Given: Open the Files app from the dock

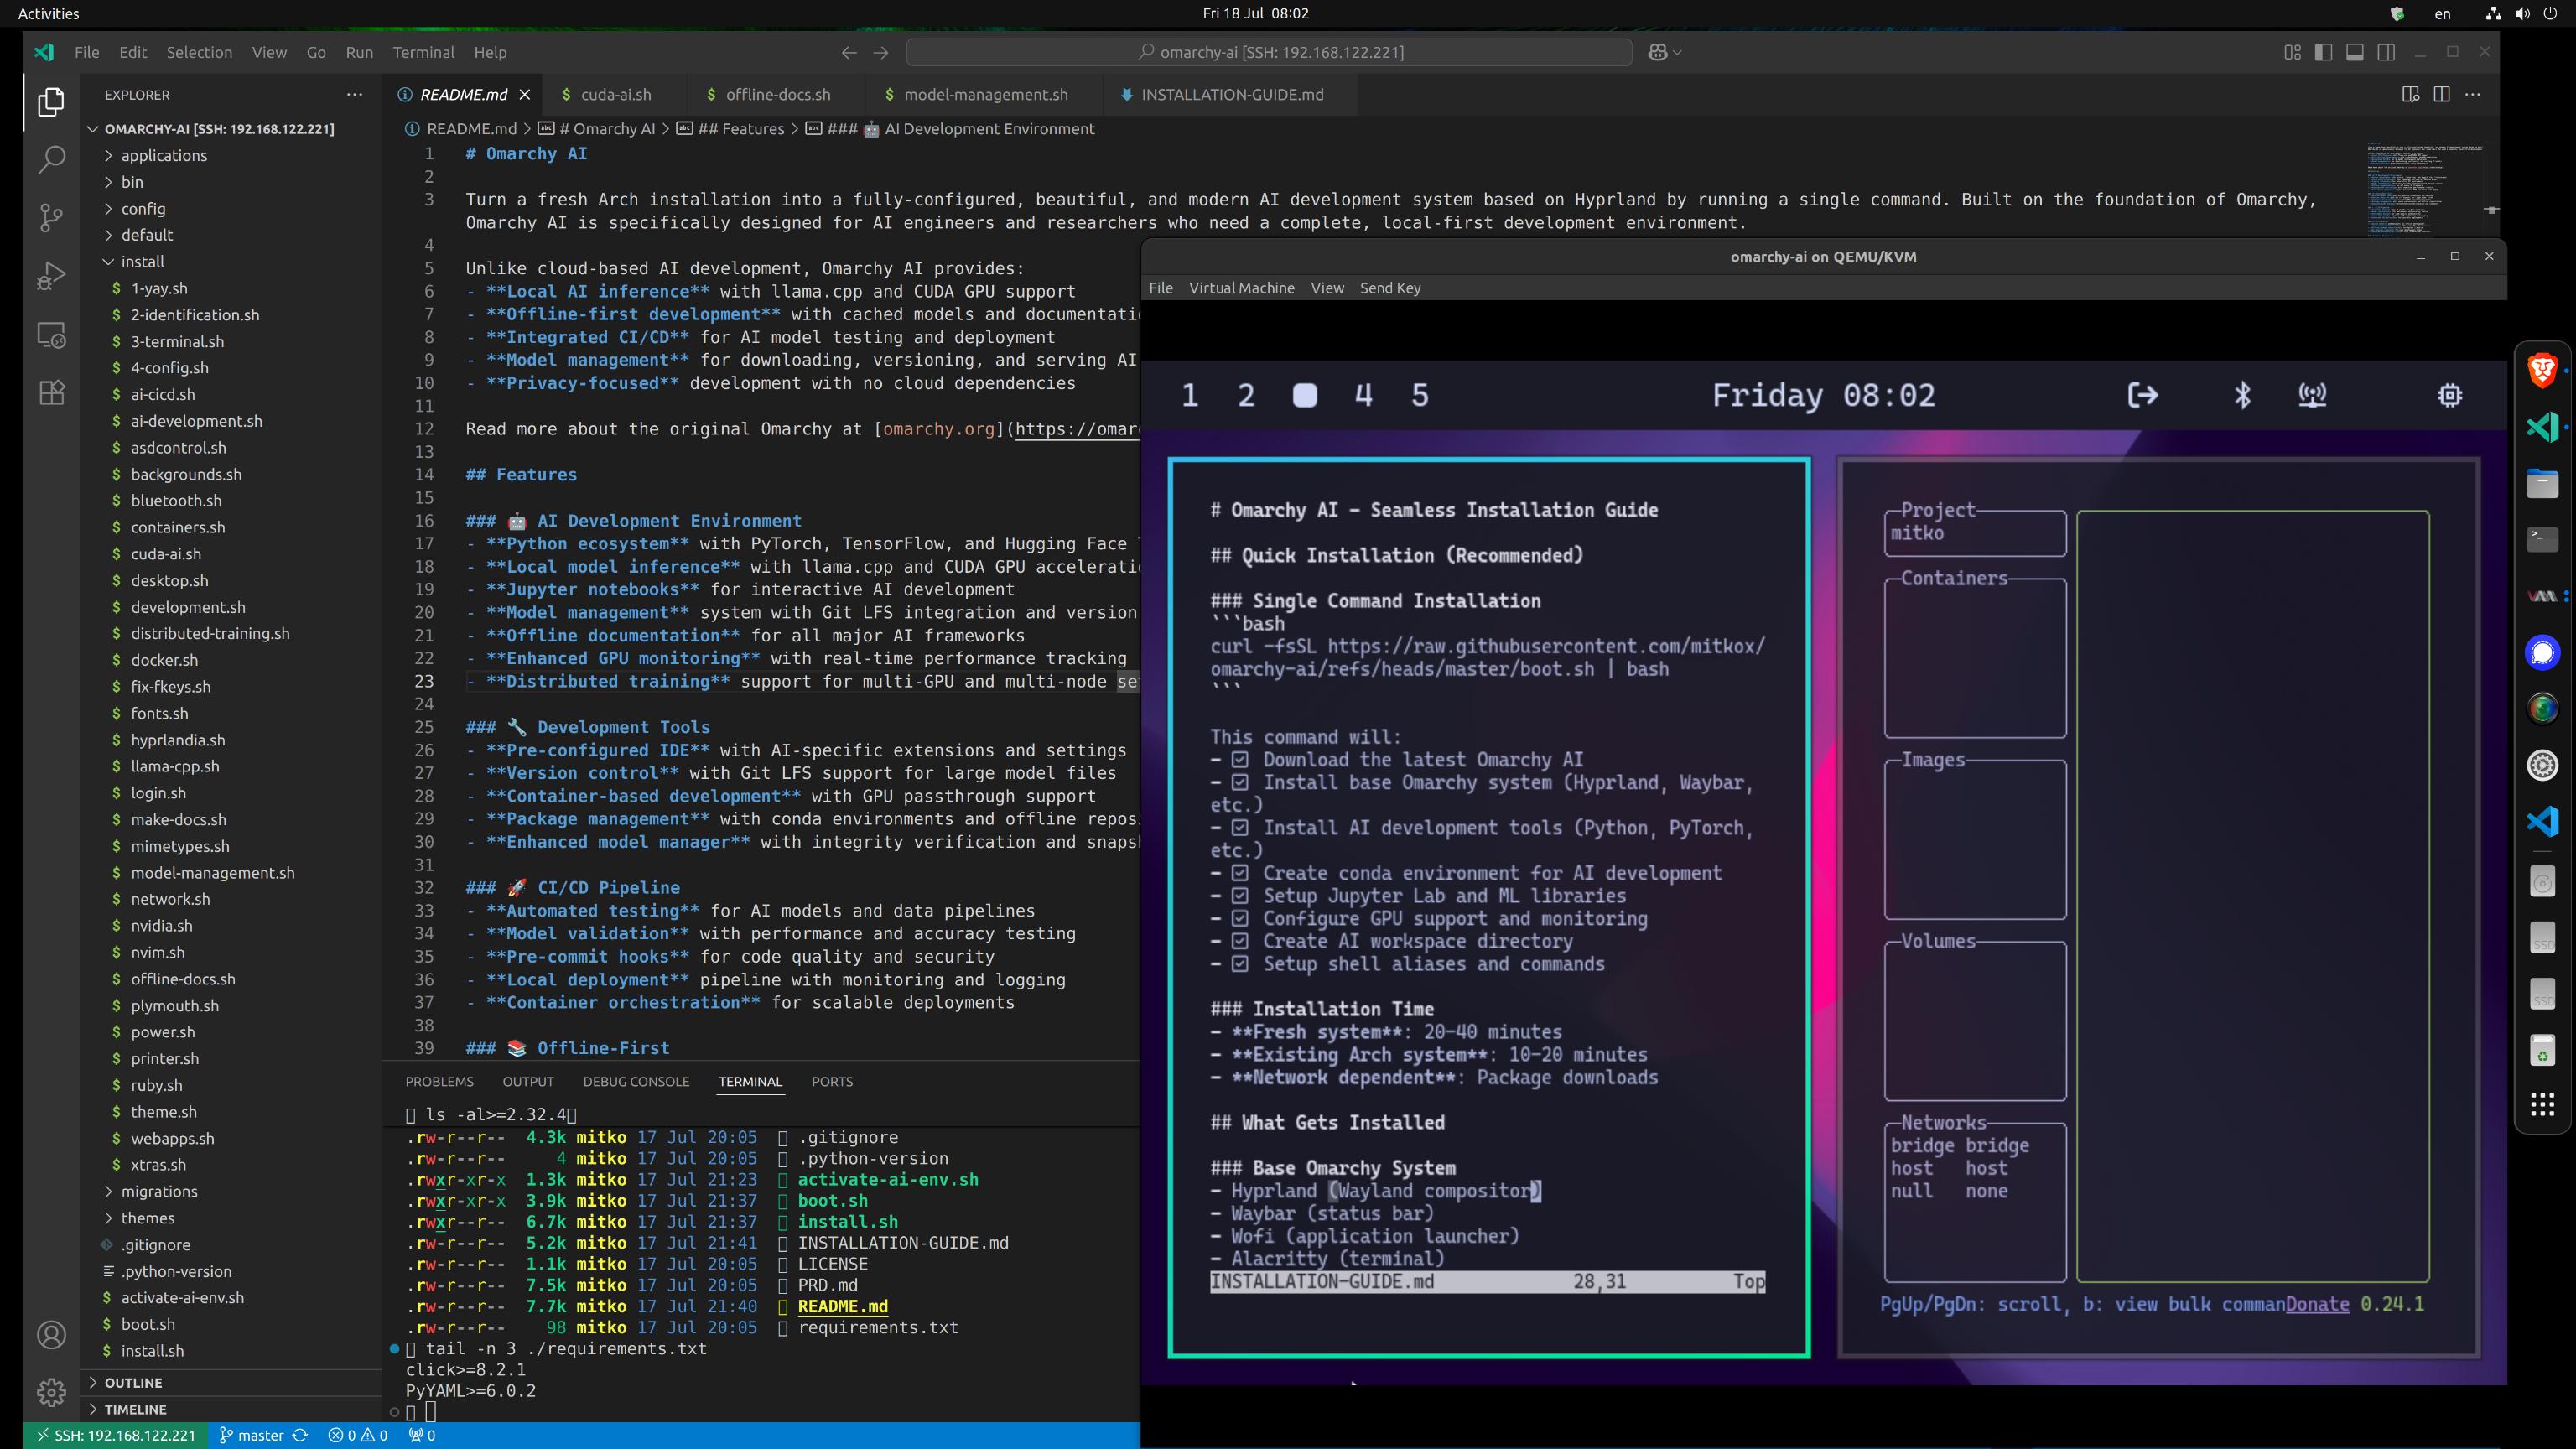Looking at the screenshot, I should [2542, 484].
